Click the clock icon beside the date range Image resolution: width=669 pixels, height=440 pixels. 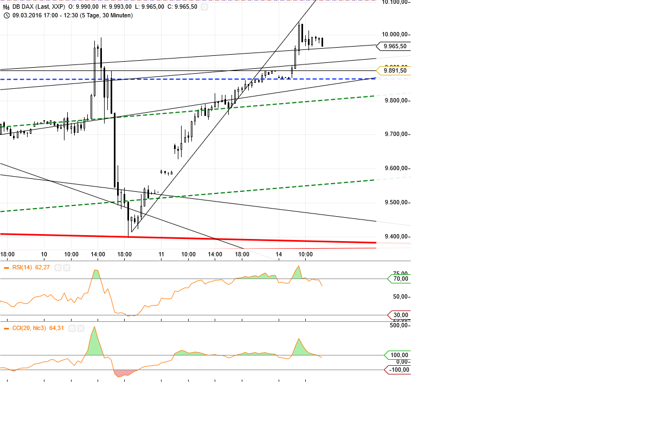(6, 15)
